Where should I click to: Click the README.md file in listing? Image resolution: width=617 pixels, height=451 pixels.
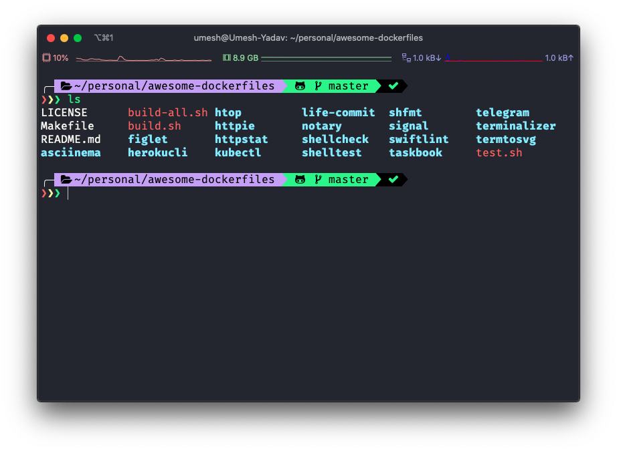click(70, 140)
